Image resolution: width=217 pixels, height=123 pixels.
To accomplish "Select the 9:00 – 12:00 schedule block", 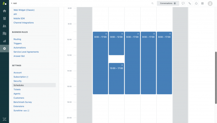I will click(x=116, y=43).
